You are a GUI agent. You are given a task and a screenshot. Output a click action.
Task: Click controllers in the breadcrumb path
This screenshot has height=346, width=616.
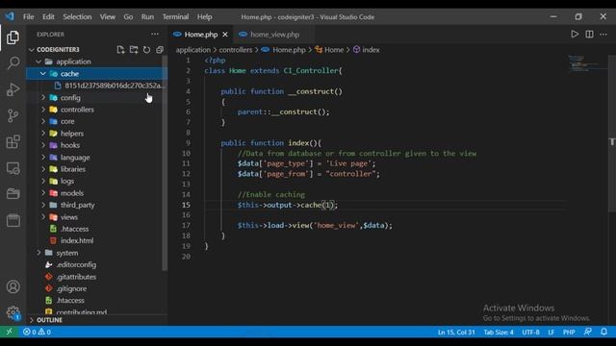coord(236,50)
